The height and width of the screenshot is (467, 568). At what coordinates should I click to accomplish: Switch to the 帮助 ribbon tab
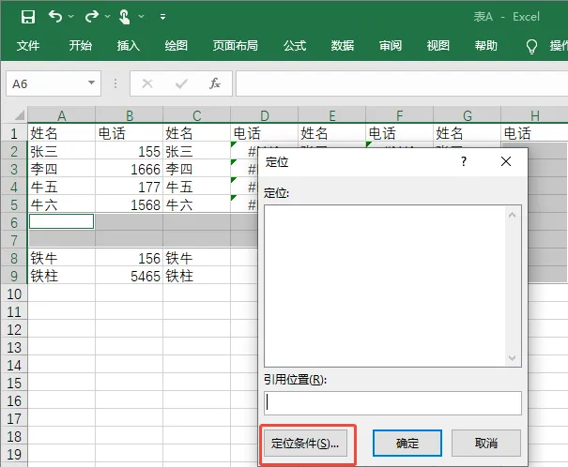pyautogui.click(x=485, y=46)
